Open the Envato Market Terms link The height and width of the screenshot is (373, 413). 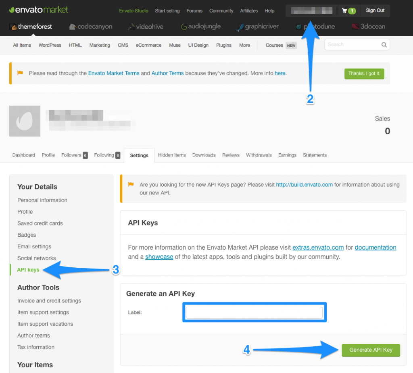[114, 73]
